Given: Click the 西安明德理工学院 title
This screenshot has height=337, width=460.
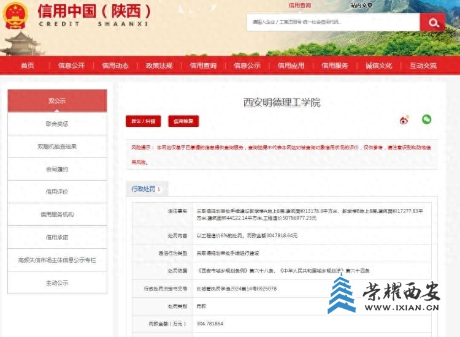Looking at the screenshot, I should coord(282,102).
